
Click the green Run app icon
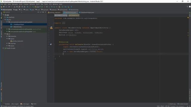[42, 7]
